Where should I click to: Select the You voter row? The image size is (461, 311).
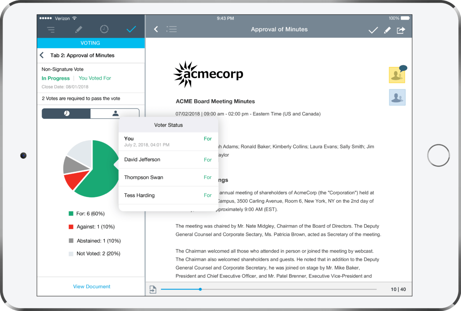coord(168,141)
